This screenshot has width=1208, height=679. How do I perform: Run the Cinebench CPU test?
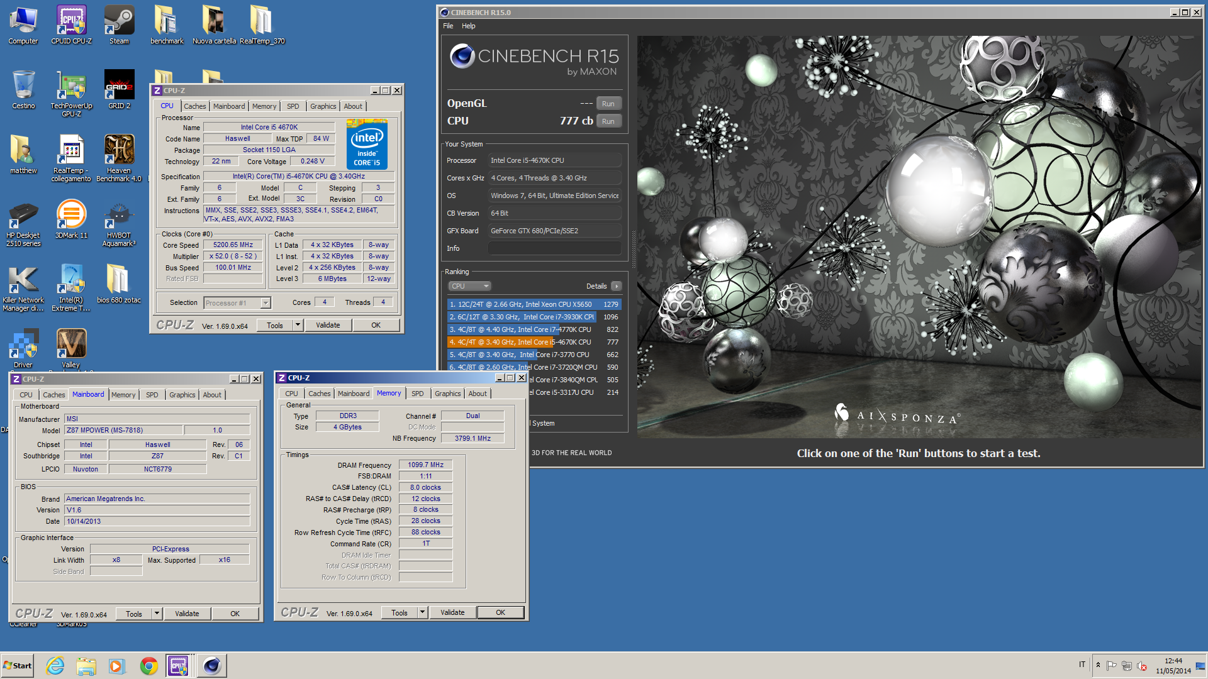coord(608,121)
